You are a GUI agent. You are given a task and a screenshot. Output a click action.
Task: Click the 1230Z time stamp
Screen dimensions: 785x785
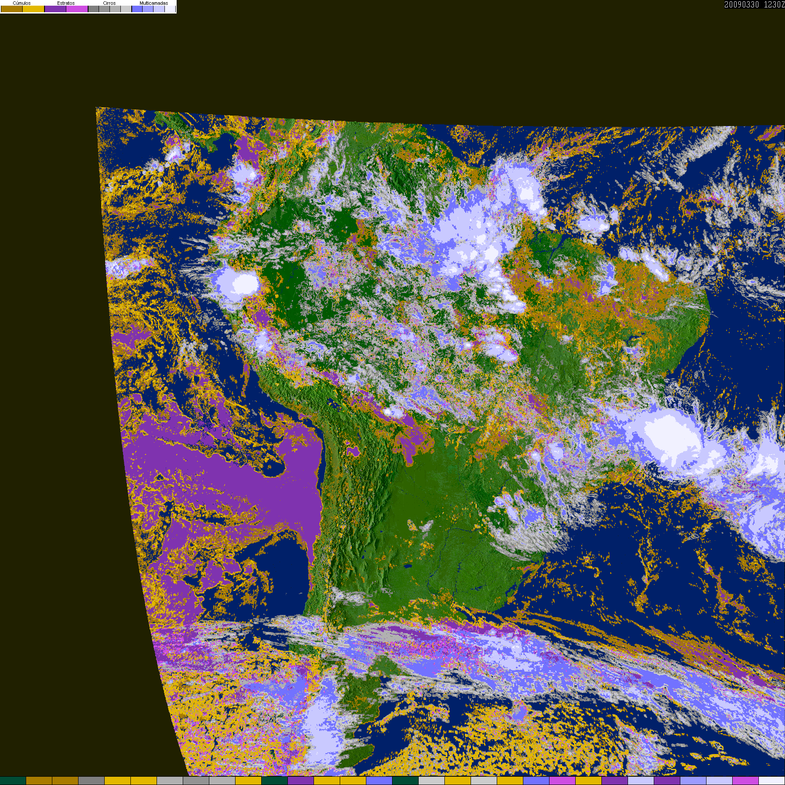(774, 4)
